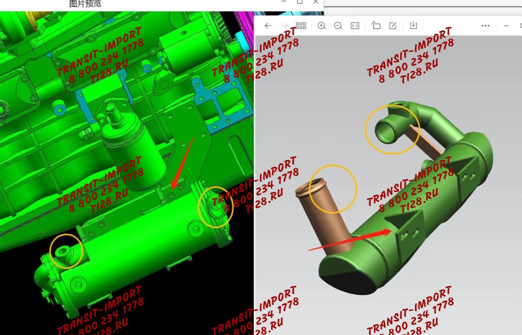Open the thumbnail grid view

coord(301,25)
